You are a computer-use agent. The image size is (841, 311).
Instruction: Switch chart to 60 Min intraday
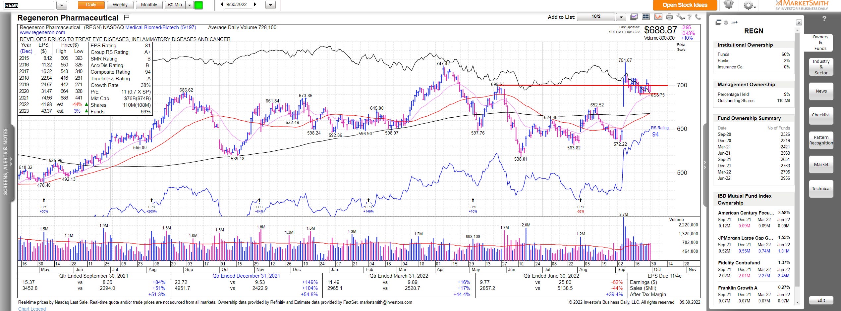click(175, 5)
